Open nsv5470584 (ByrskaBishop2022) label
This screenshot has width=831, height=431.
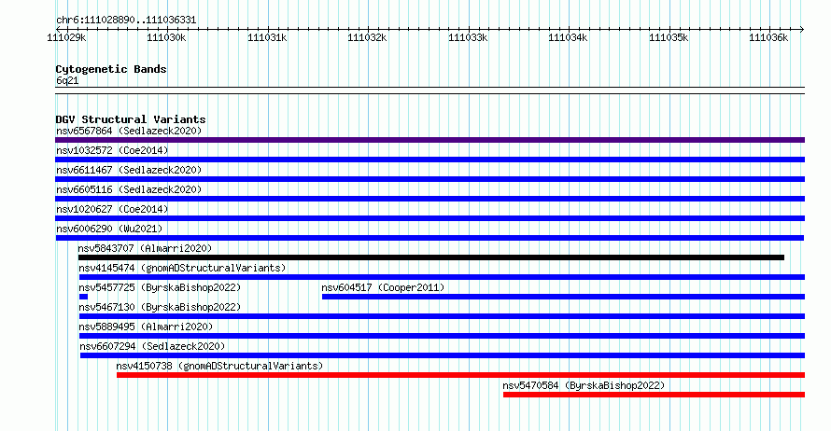(584, 385)
